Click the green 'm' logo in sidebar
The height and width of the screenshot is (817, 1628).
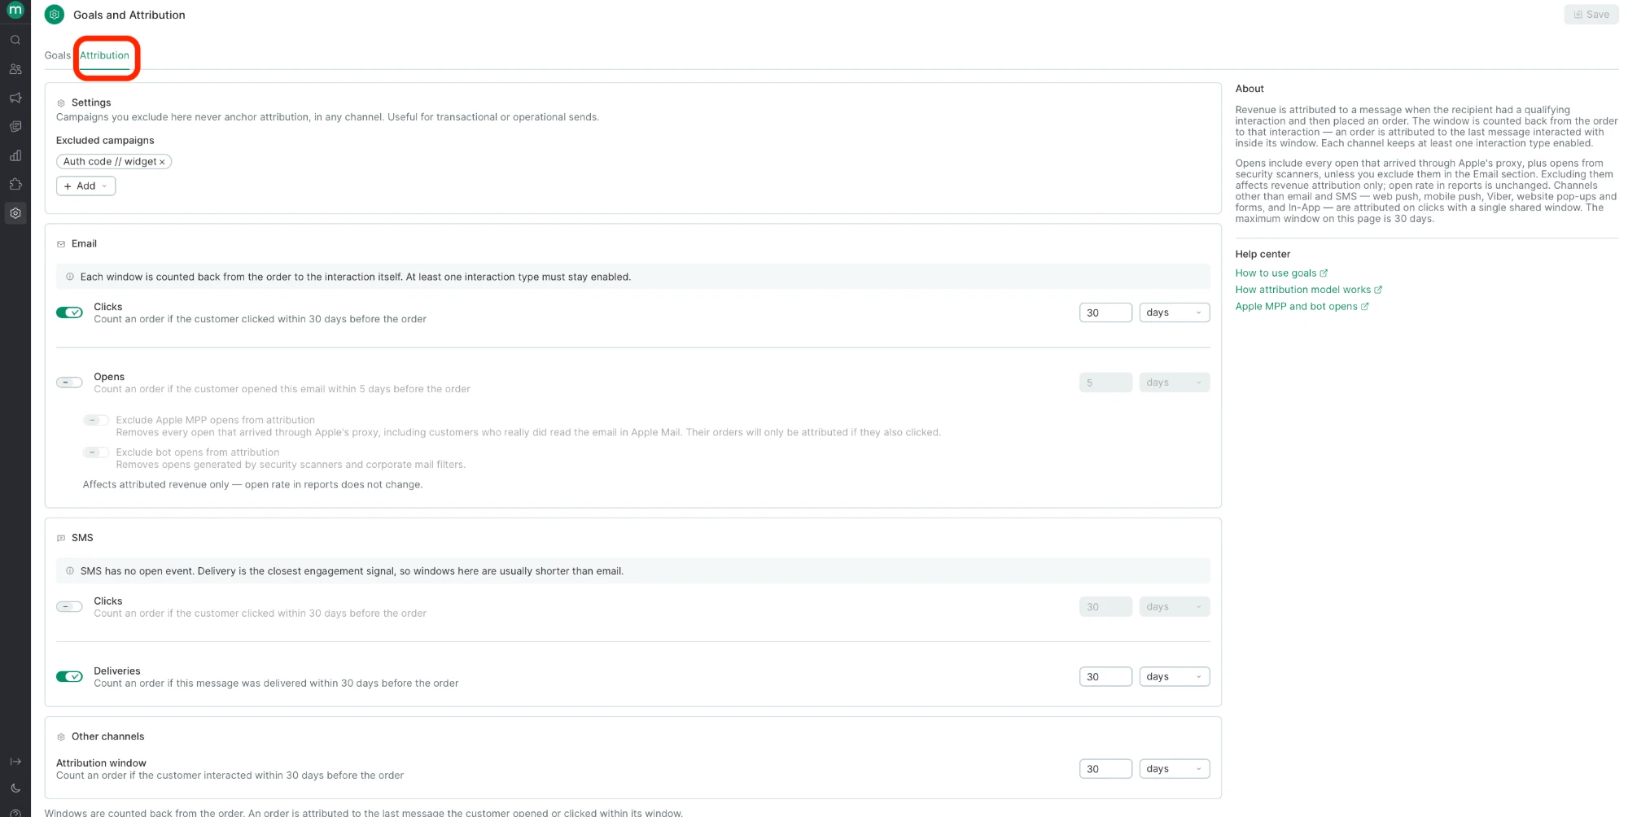tap(15, 10)
